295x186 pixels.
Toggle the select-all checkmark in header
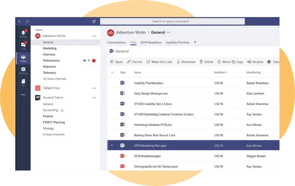coord(112,72)
